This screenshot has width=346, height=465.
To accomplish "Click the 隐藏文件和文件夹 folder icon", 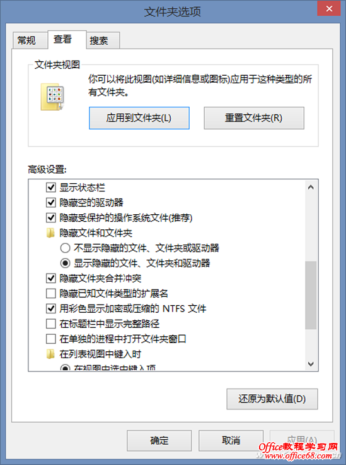I will pos(50,232).
